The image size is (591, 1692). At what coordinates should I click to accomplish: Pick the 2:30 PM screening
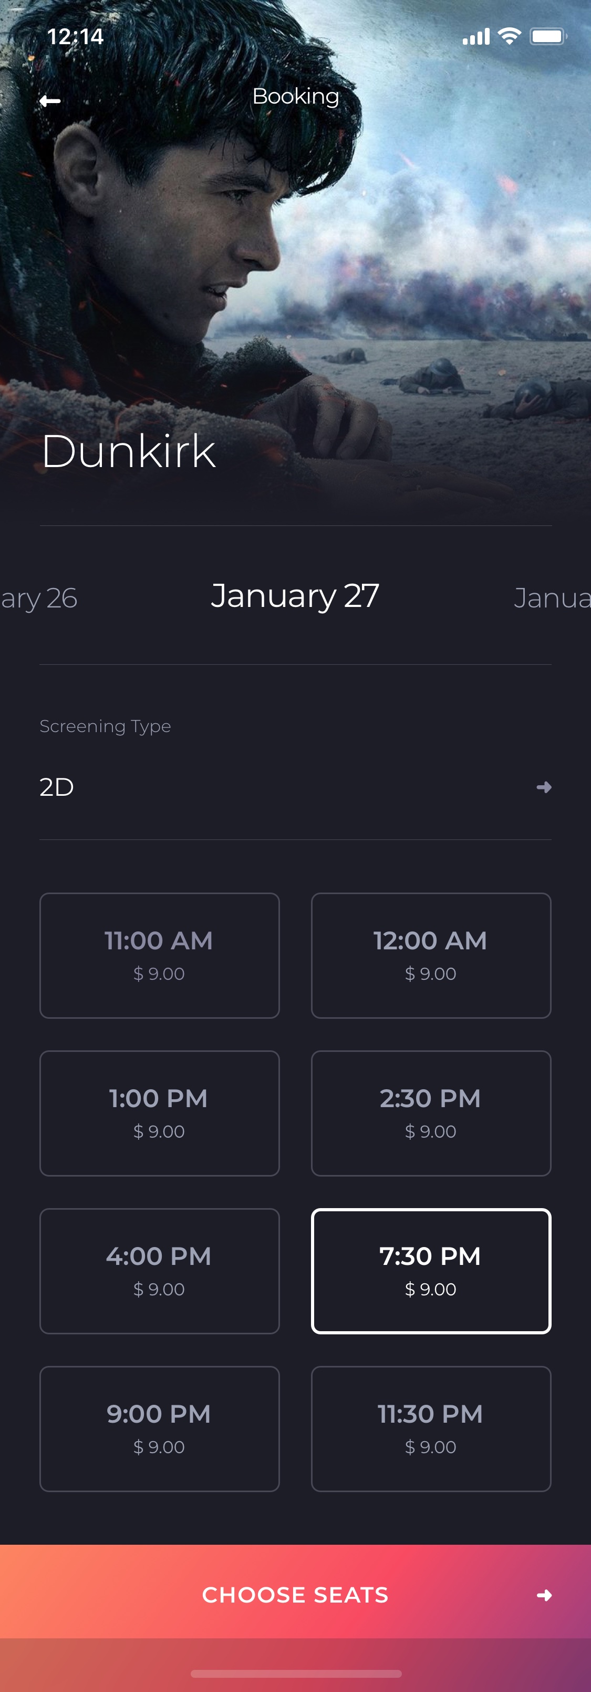click(x=431, y=1113)
